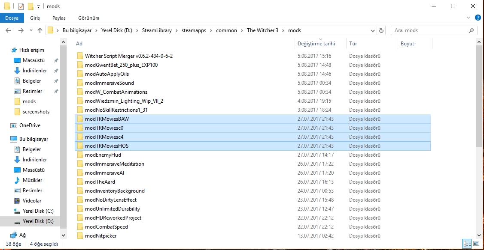This screenshot has height=250, width=484.
Task: Select the modW_CombatAnimations folder icon
Action: (80, 92)
